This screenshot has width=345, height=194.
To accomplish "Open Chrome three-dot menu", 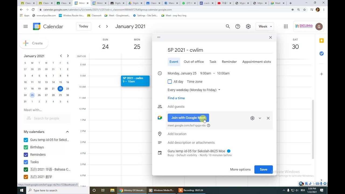I will coord(324,9).
